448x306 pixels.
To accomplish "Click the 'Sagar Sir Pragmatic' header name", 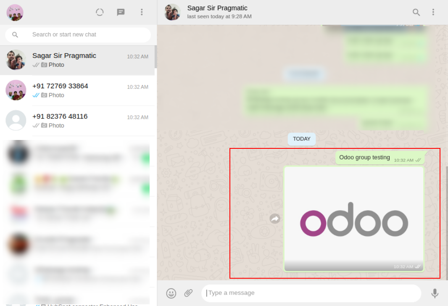I will [217, 8].
